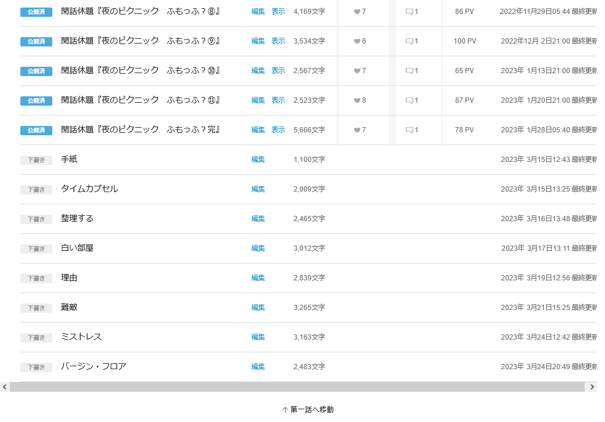The image size is (605, 422).
Task: Edit the draft バージン・フロア
Action: (x=258, y=367)
